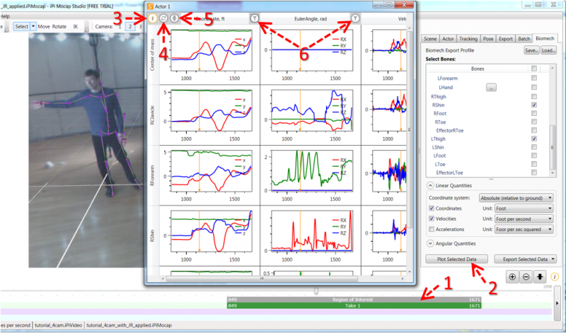Check the LForearm bone checkbox
The image size is (566, 333).
(534, 78)
